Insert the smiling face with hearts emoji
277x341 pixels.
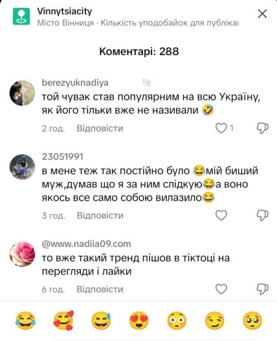[63, 320]
